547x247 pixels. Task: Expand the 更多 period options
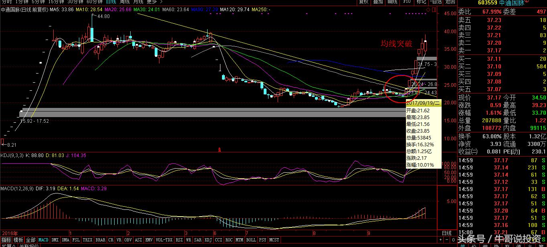click(x=151, y=2)
